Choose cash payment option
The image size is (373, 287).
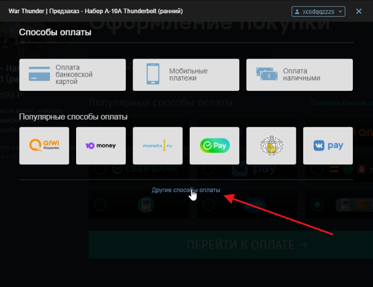click(299, 75)
